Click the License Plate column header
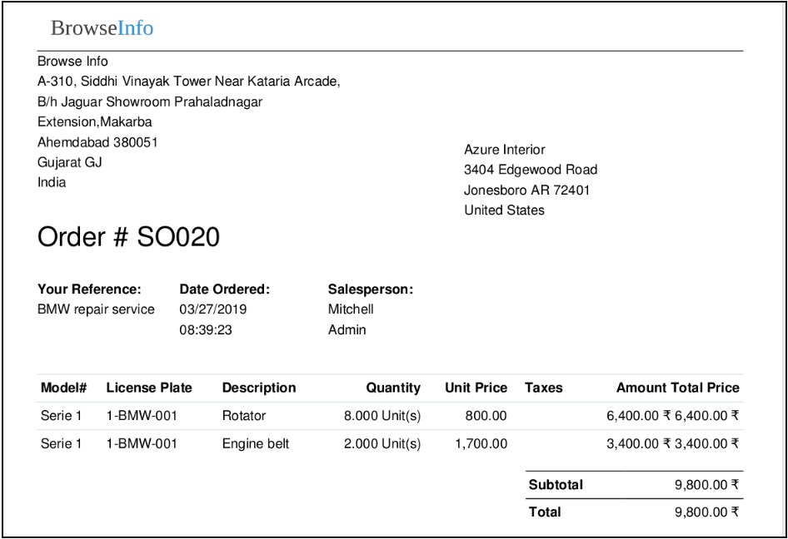The height and width of the screenshot is (539, 788). (x=149, y=388)
